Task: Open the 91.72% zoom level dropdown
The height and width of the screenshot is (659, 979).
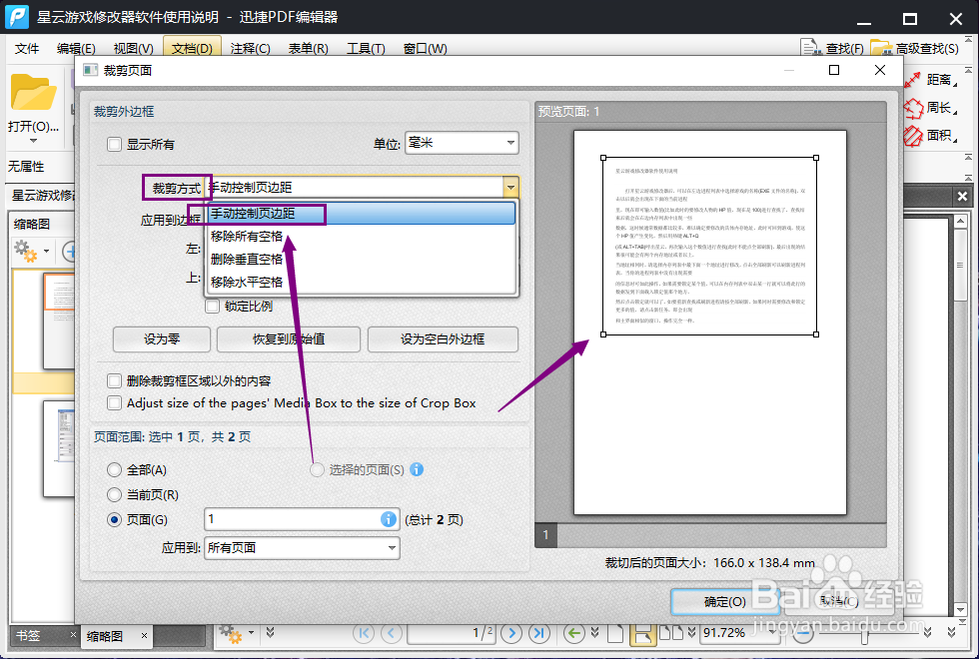Action: 772,633
